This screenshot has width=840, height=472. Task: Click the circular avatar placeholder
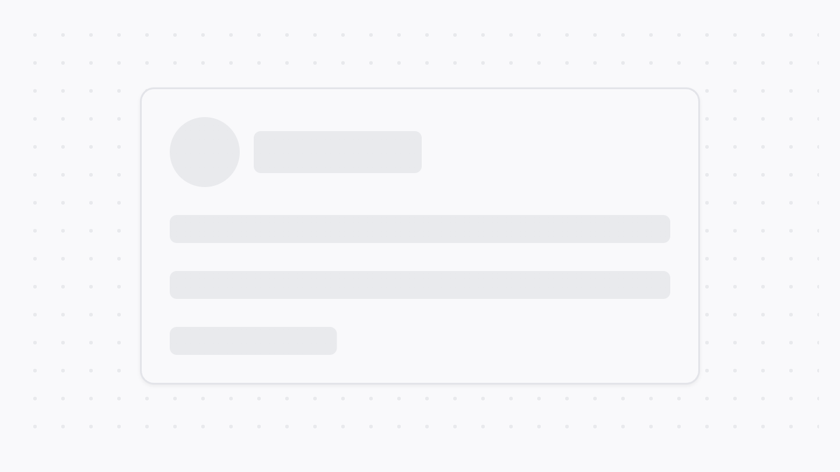pos(205,152)
